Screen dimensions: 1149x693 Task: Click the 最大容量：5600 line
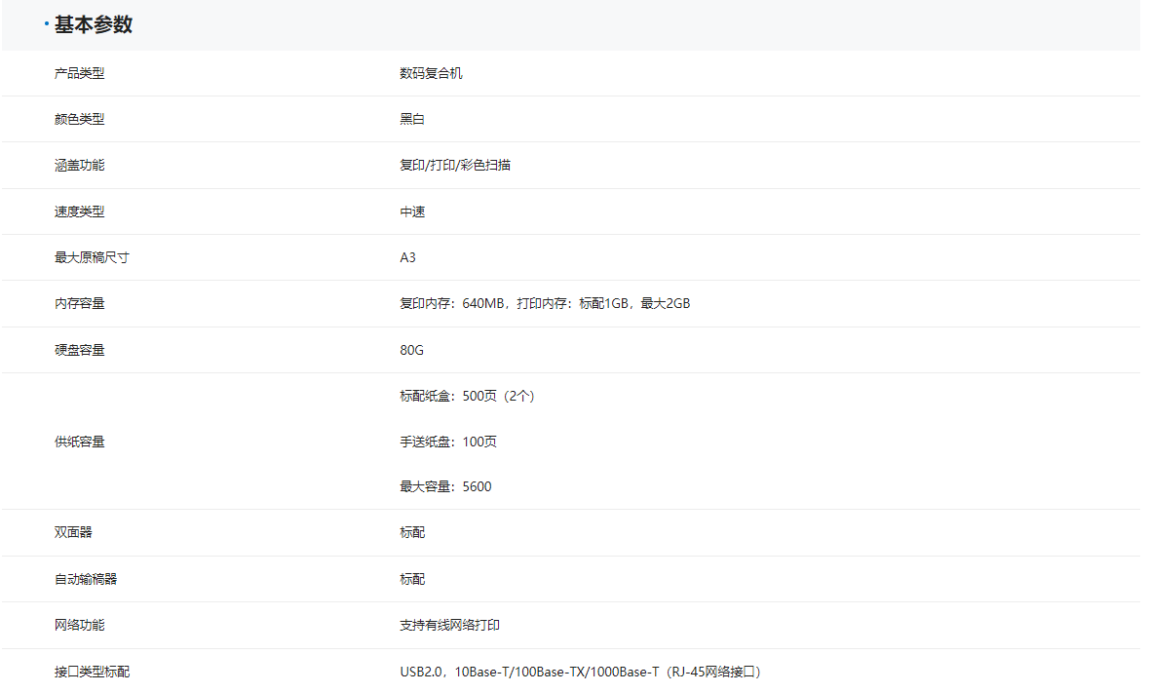[x=445, y=486]
